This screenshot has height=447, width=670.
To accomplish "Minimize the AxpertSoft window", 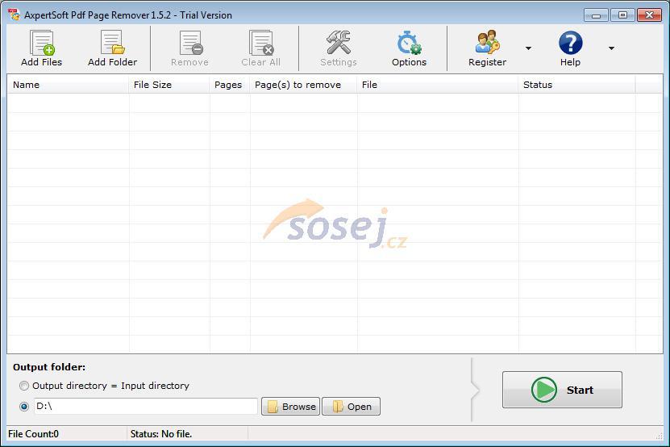I will coord(596,15).
